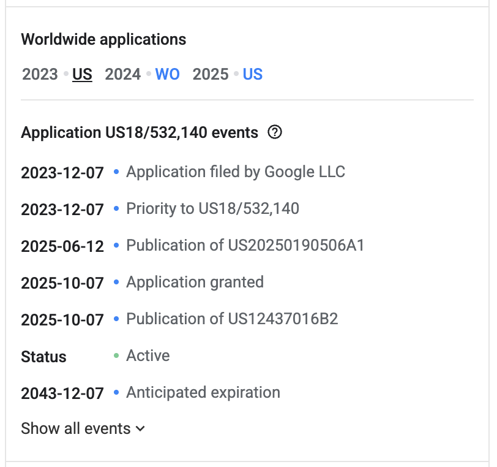
Task: Click 'Application granted' event text
Action: click(x=195, y=282)
